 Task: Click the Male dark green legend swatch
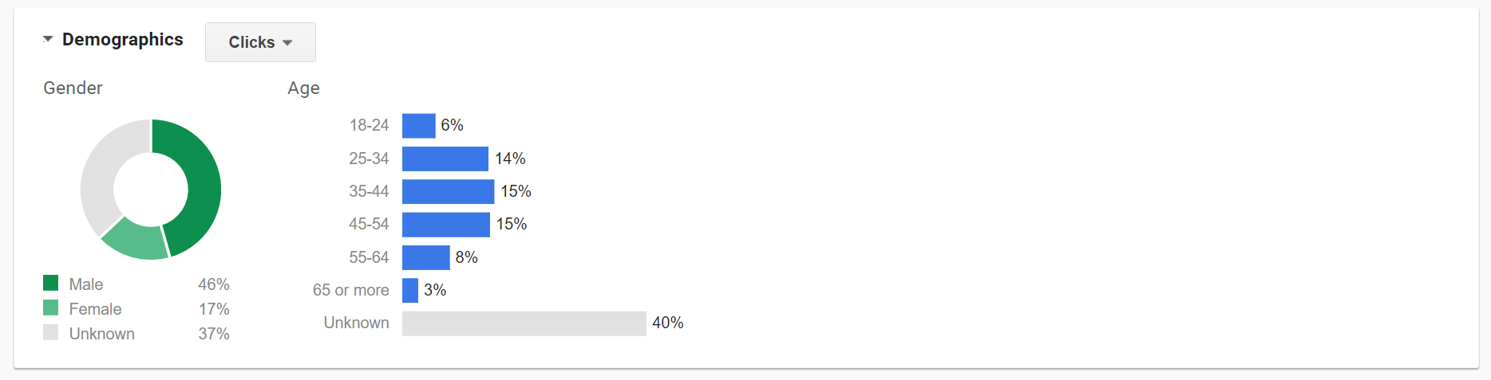tap(51, 283)
